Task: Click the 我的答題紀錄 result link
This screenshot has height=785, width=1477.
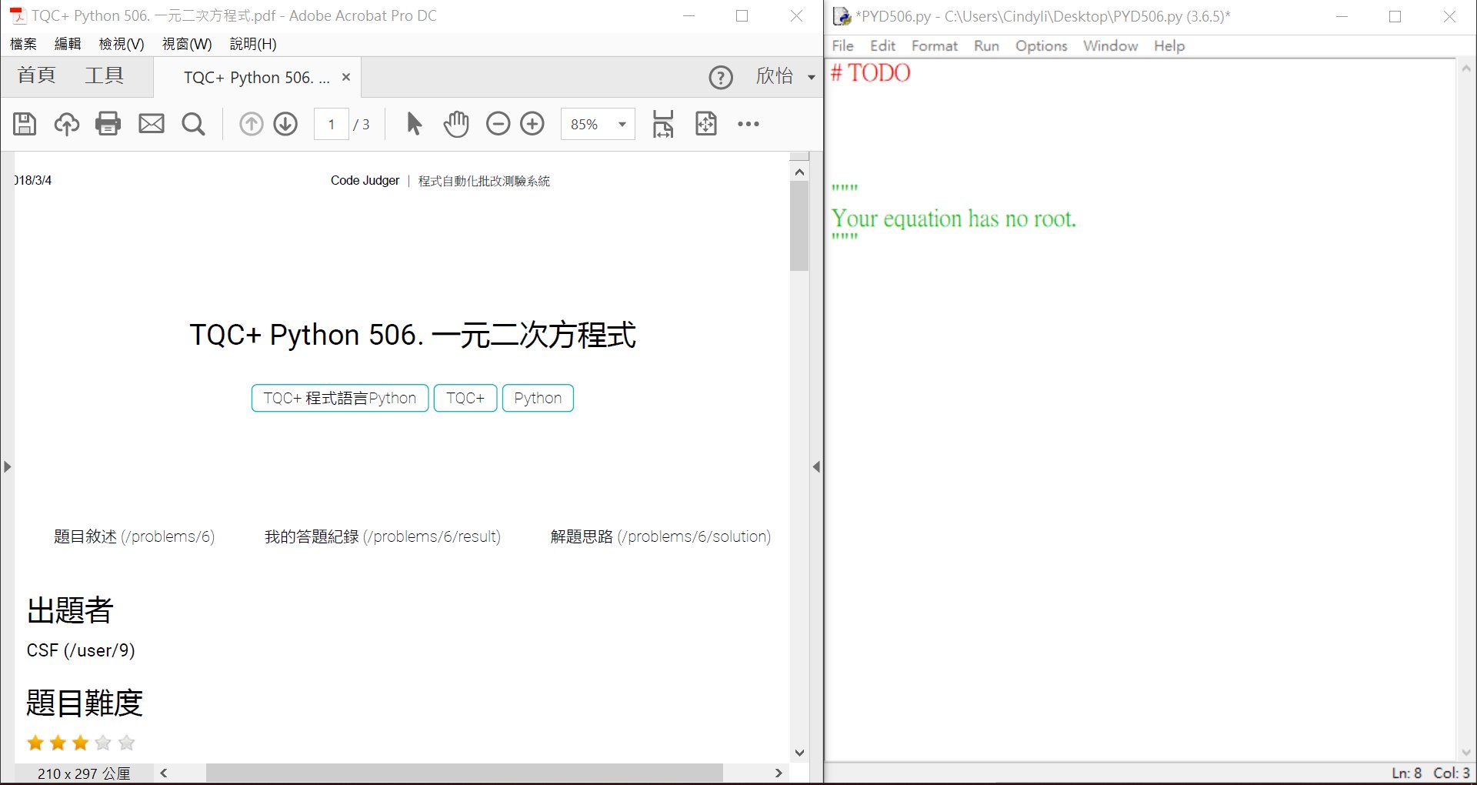Action: click(382, 536)
